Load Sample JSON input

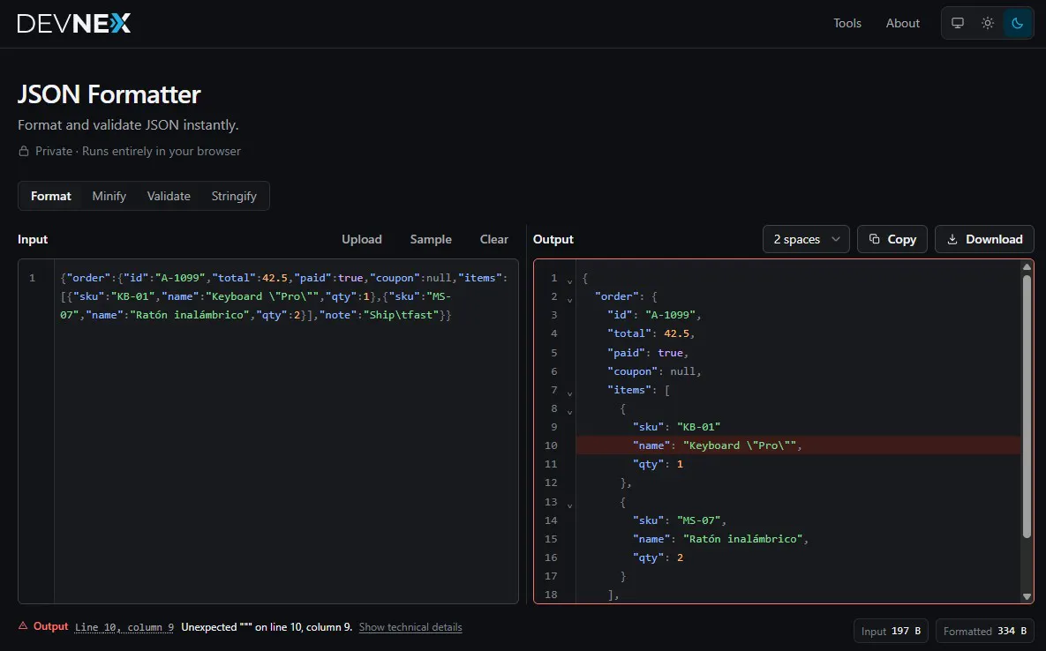(x=430, y=239)
